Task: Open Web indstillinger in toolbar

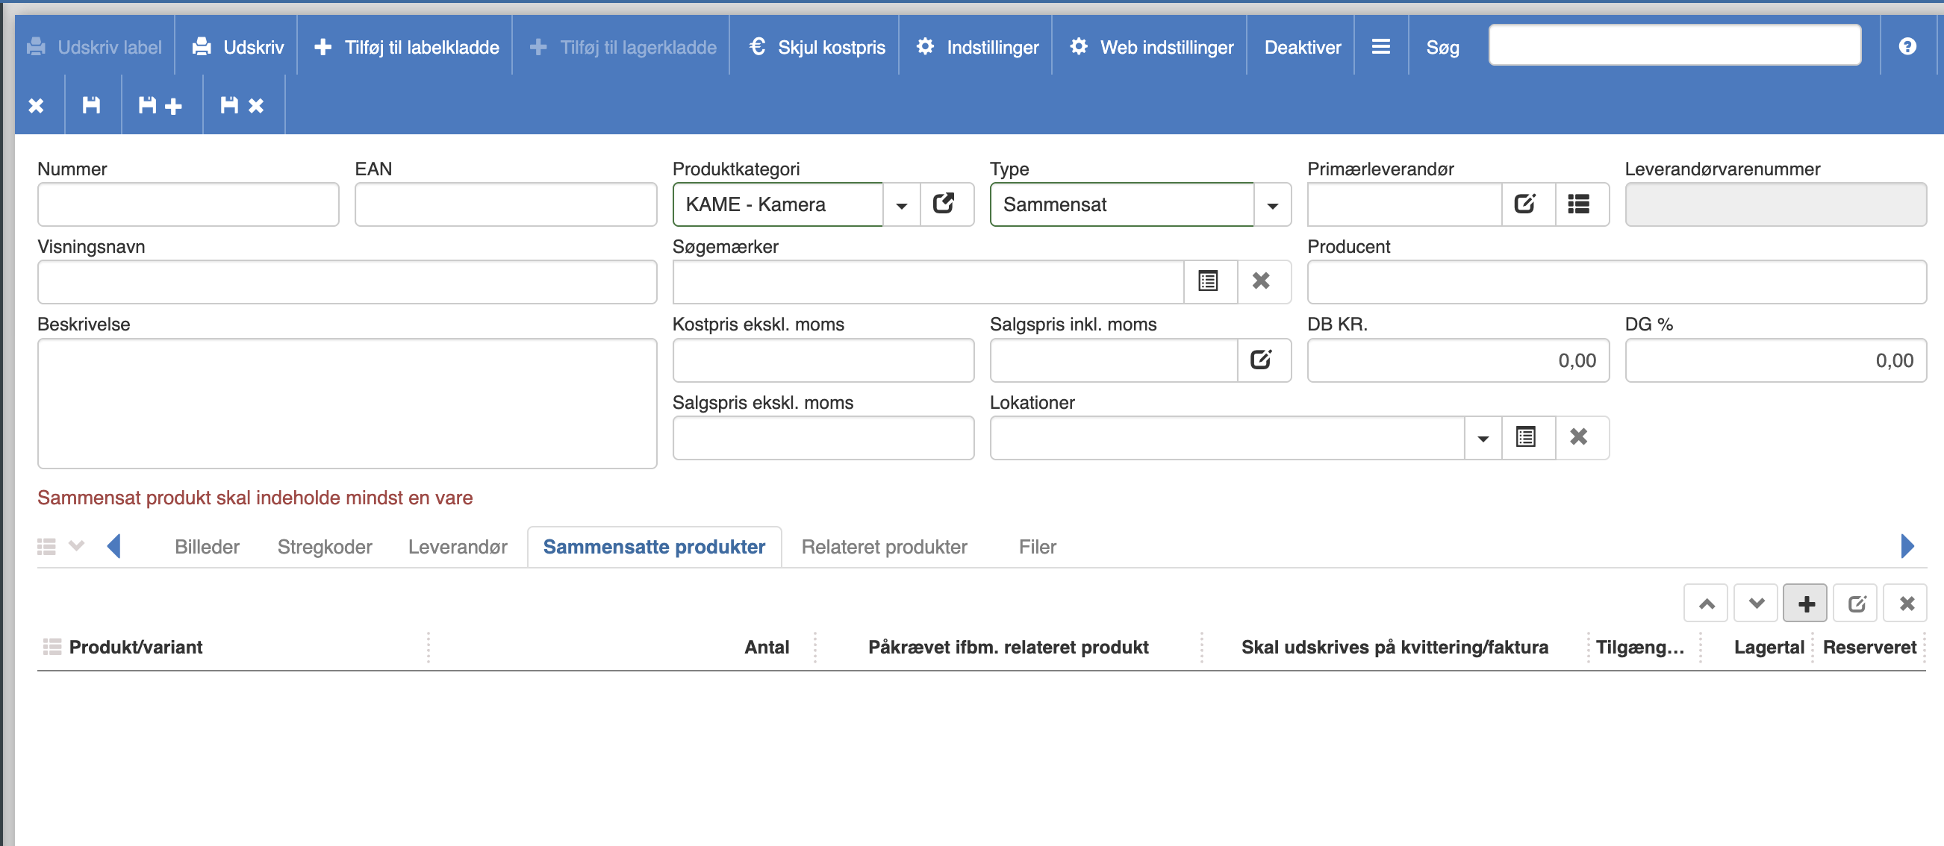Action: click(1152, 47)
